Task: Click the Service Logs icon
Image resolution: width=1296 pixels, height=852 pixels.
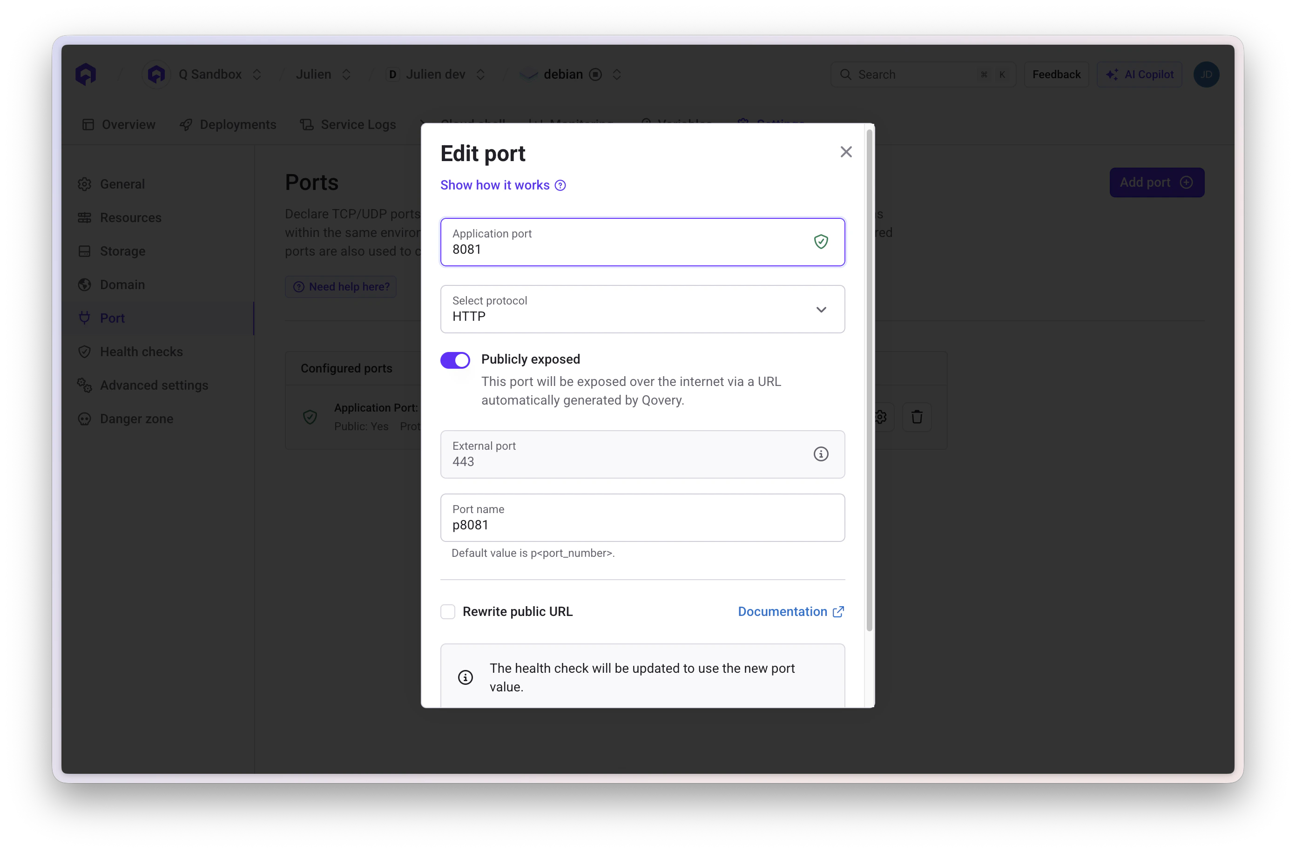Action: tap(307, 125)
